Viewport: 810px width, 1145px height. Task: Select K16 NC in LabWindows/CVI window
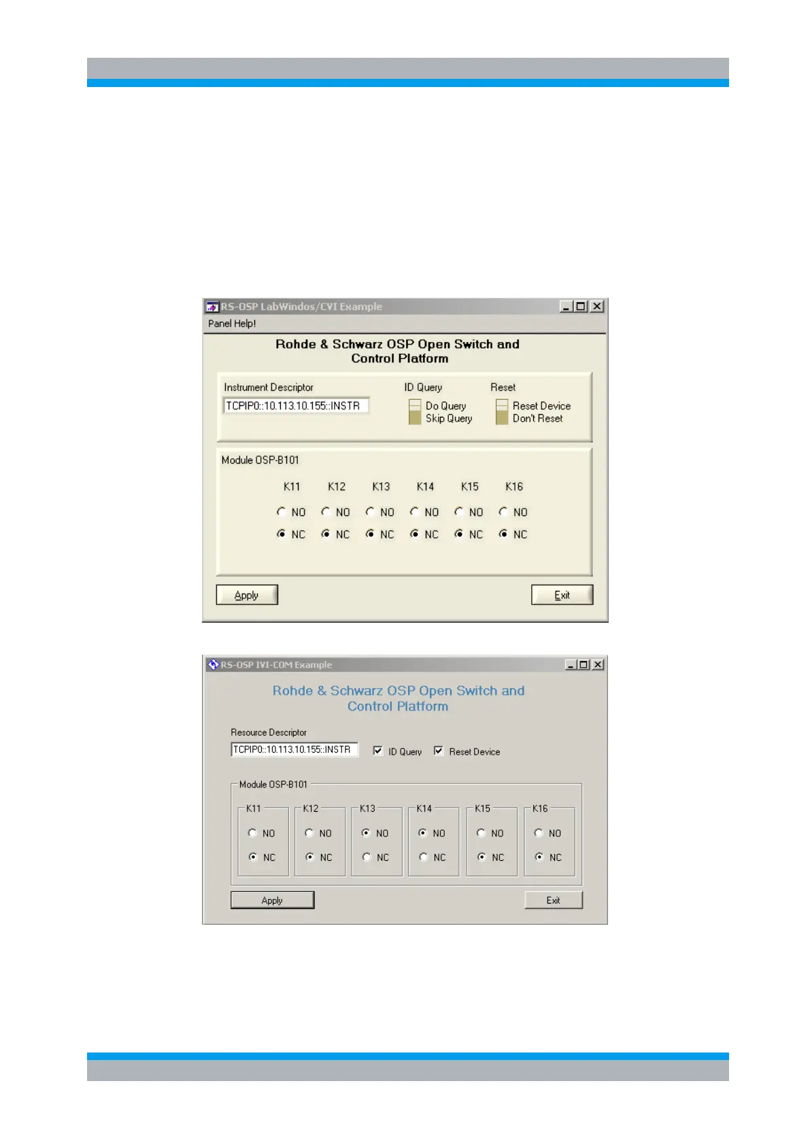pos(503,534)
